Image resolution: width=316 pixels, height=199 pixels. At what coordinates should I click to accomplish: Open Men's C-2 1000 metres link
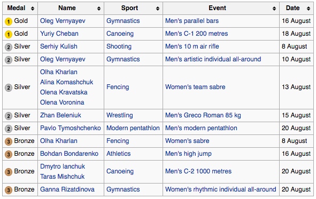tap(198, 171)
